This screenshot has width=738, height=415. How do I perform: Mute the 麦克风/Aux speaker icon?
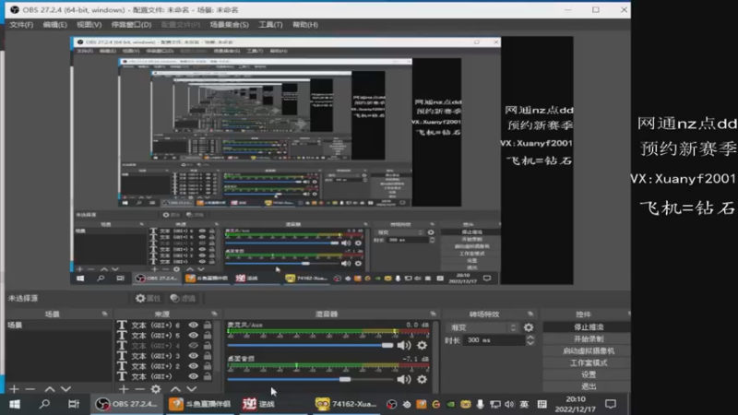[404, 345]
